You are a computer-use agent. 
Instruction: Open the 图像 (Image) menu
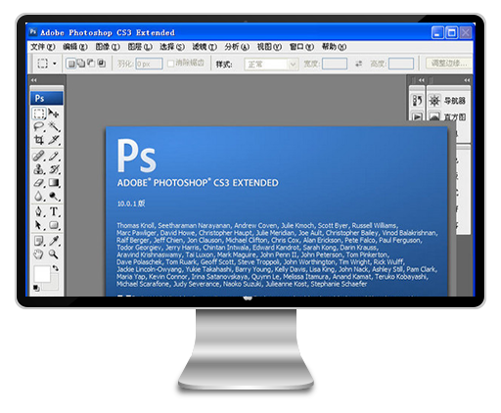click(108, 47)
